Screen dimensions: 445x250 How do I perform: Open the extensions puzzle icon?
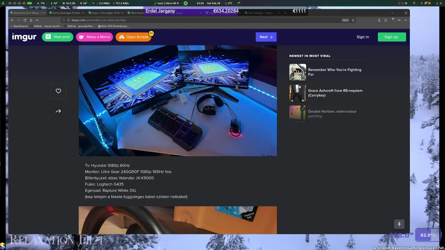click(386, 20)
